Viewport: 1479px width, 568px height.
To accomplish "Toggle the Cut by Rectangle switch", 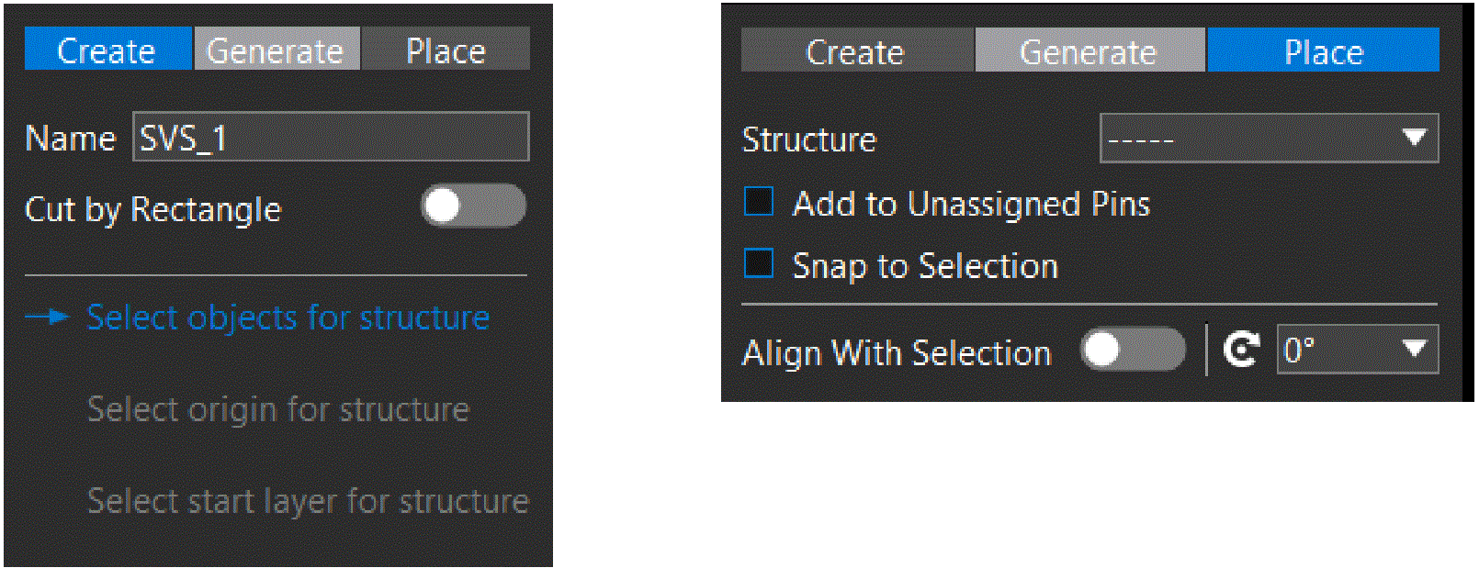I will click(473, 206).
